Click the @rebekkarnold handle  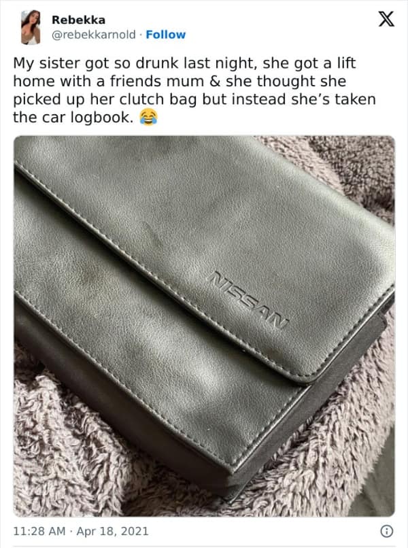(93, 35)
